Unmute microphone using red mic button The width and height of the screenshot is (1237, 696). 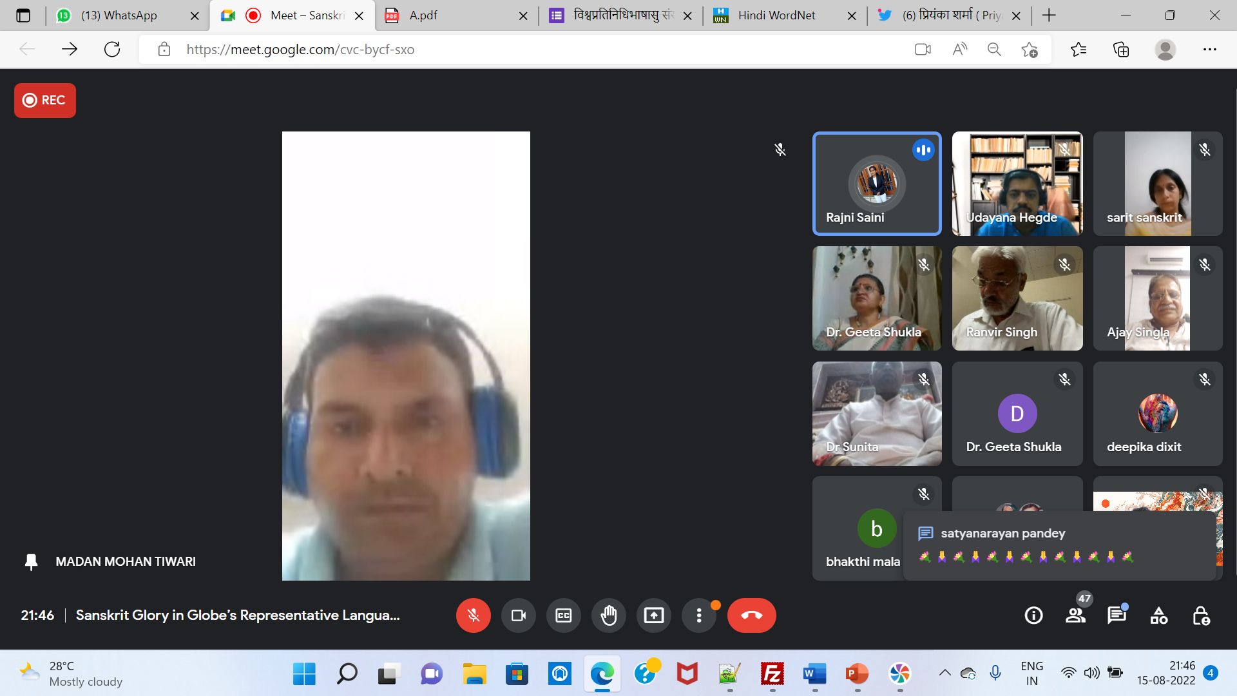click(x=473, y=615)
